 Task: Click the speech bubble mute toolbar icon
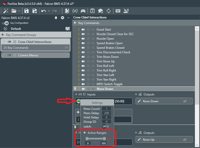pyautogui.click(x=101, y=11)
